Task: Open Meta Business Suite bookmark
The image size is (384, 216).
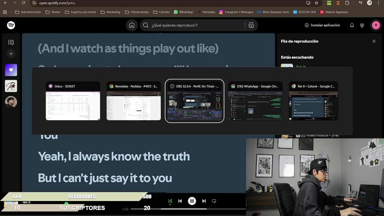Action: 273,12
